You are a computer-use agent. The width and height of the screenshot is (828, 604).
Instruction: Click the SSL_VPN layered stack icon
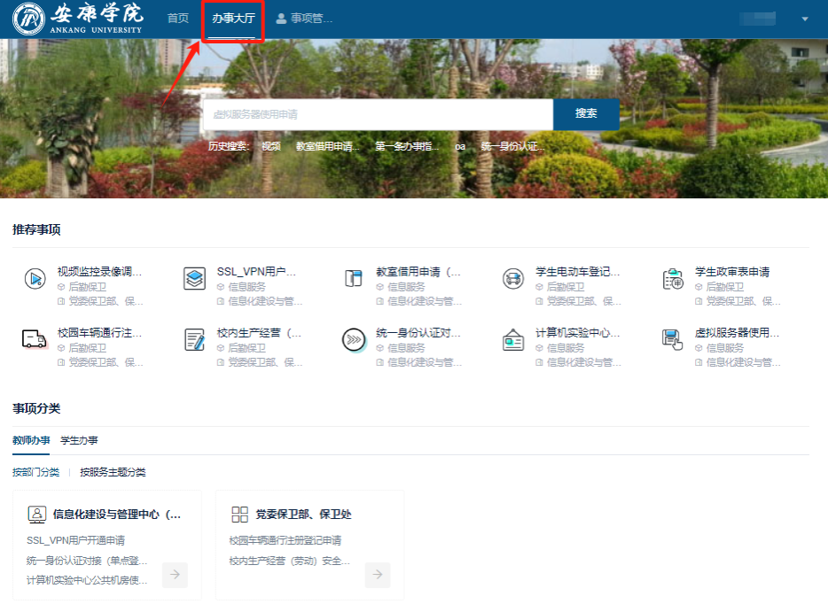click(x=194, y=278)
